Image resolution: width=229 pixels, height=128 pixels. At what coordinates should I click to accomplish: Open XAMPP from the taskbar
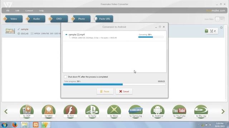pyautogui.click(x=36, y=125)
